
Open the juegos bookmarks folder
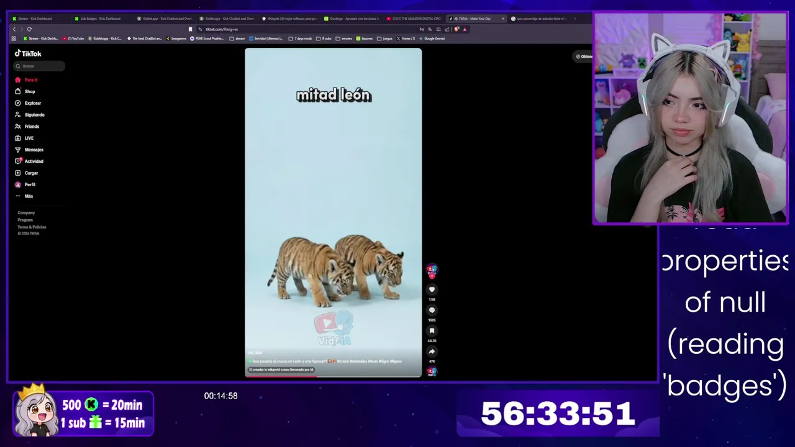[384, 38]
